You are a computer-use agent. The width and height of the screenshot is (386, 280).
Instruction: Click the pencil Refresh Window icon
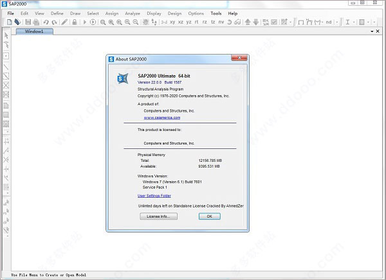(64, 22)
